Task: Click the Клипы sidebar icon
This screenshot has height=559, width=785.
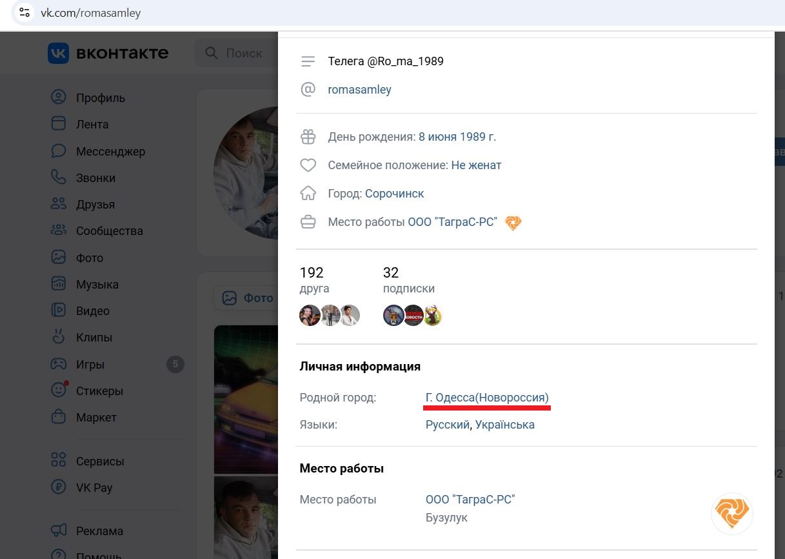Action: tap(59, 337)
